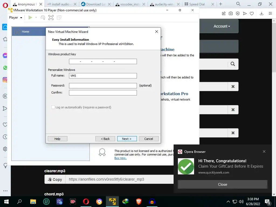Viewport: 276px width, 207px height.
Task: Click the Send Ctrl+Alt+Del toolbar icon
Action: 43,18
